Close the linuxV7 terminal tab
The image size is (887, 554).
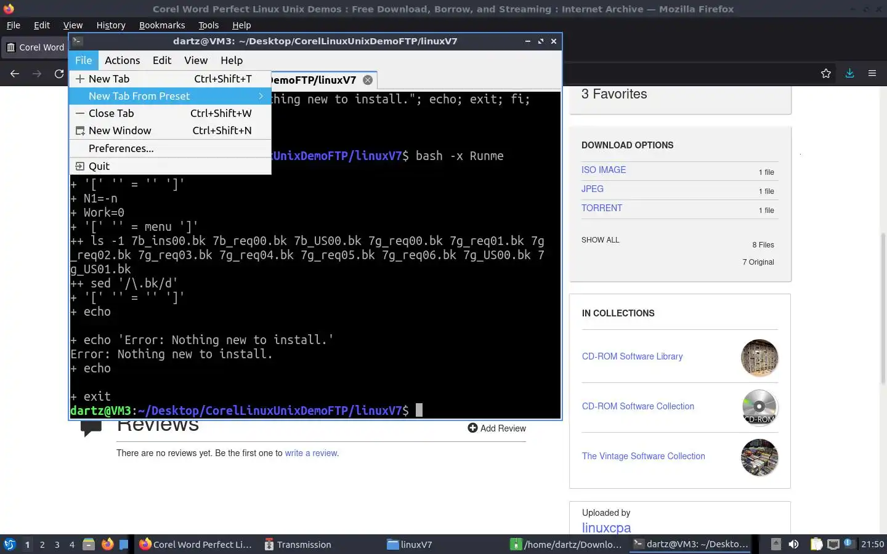click(x=368, y=80)
